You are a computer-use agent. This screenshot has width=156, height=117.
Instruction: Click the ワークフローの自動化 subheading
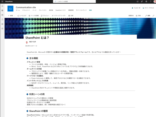[35, 76]
